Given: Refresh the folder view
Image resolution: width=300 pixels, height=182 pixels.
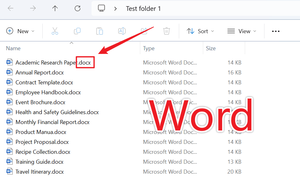Looking at the screenshot, I should coord(78,8).
